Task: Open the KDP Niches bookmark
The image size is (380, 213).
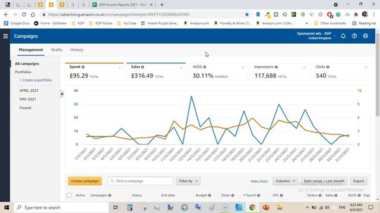Action: click(101, 23)
